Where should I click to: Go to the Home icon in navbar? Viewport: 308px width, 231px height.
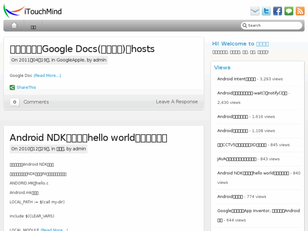[x=14, y=25]
